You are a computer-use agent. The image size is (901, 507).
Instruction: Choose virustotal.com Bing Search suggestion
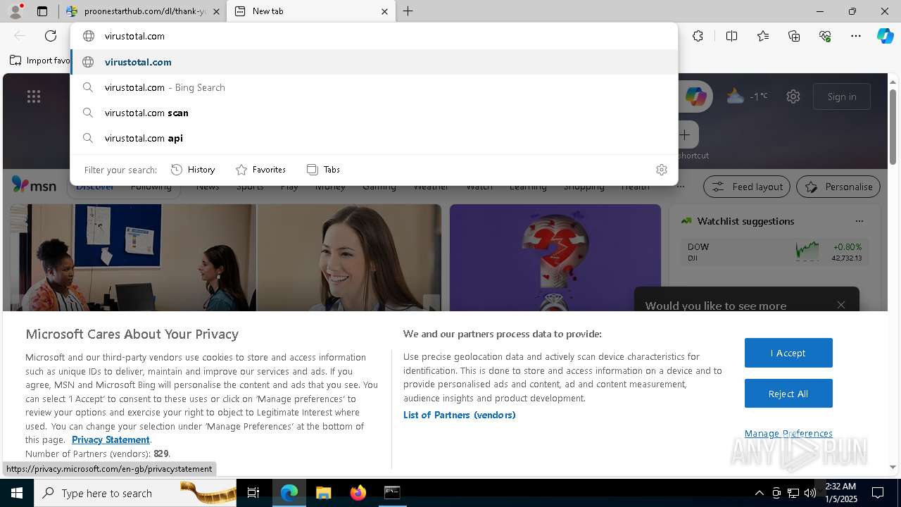click(x=374, y=87)
